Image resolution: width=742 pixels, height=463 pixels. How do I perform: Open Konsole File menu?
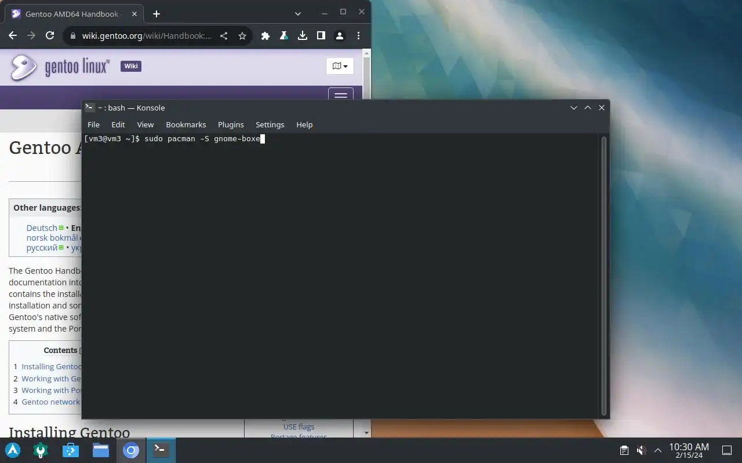[93, 124]
